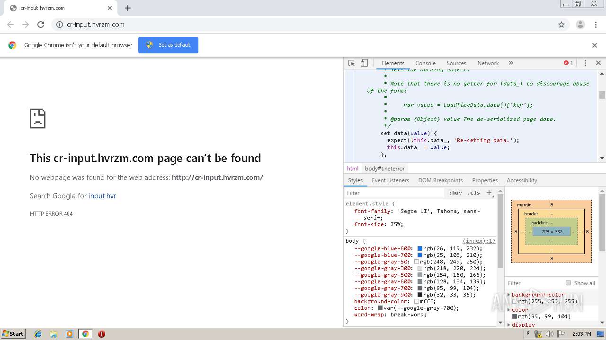
Task: Toggle the .cls class editor
Action: pyautogui.click(x=473, y=193)
